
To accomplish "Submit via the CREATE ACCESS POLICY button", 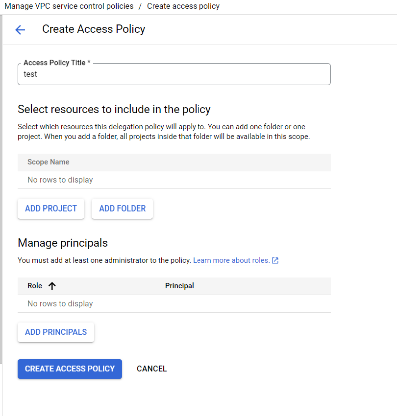I will click(70, 369).
